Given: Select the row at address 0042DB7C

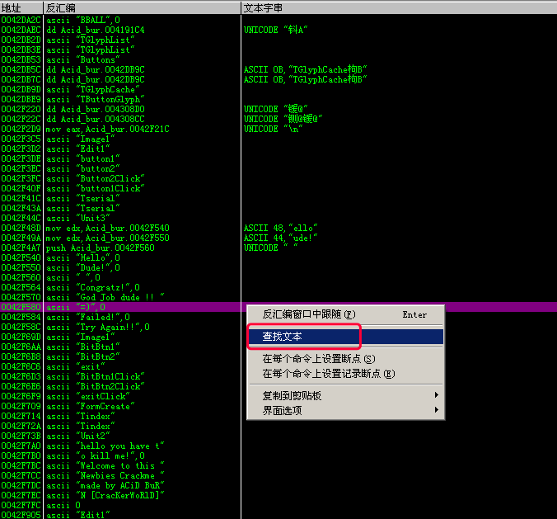Looking at the screenshot, I should point(278,80).
